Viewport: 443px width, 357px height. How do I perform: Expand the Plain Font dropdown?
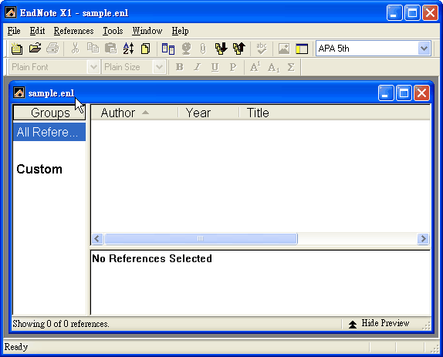coord(93,67)
